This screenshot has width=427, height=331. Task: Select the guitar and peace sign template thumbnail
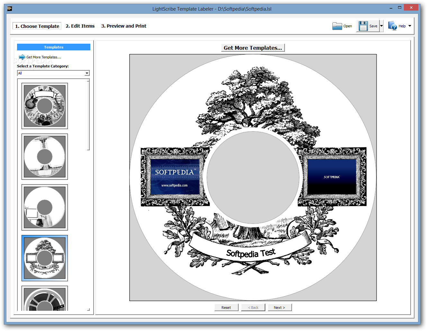pos(45,106)
